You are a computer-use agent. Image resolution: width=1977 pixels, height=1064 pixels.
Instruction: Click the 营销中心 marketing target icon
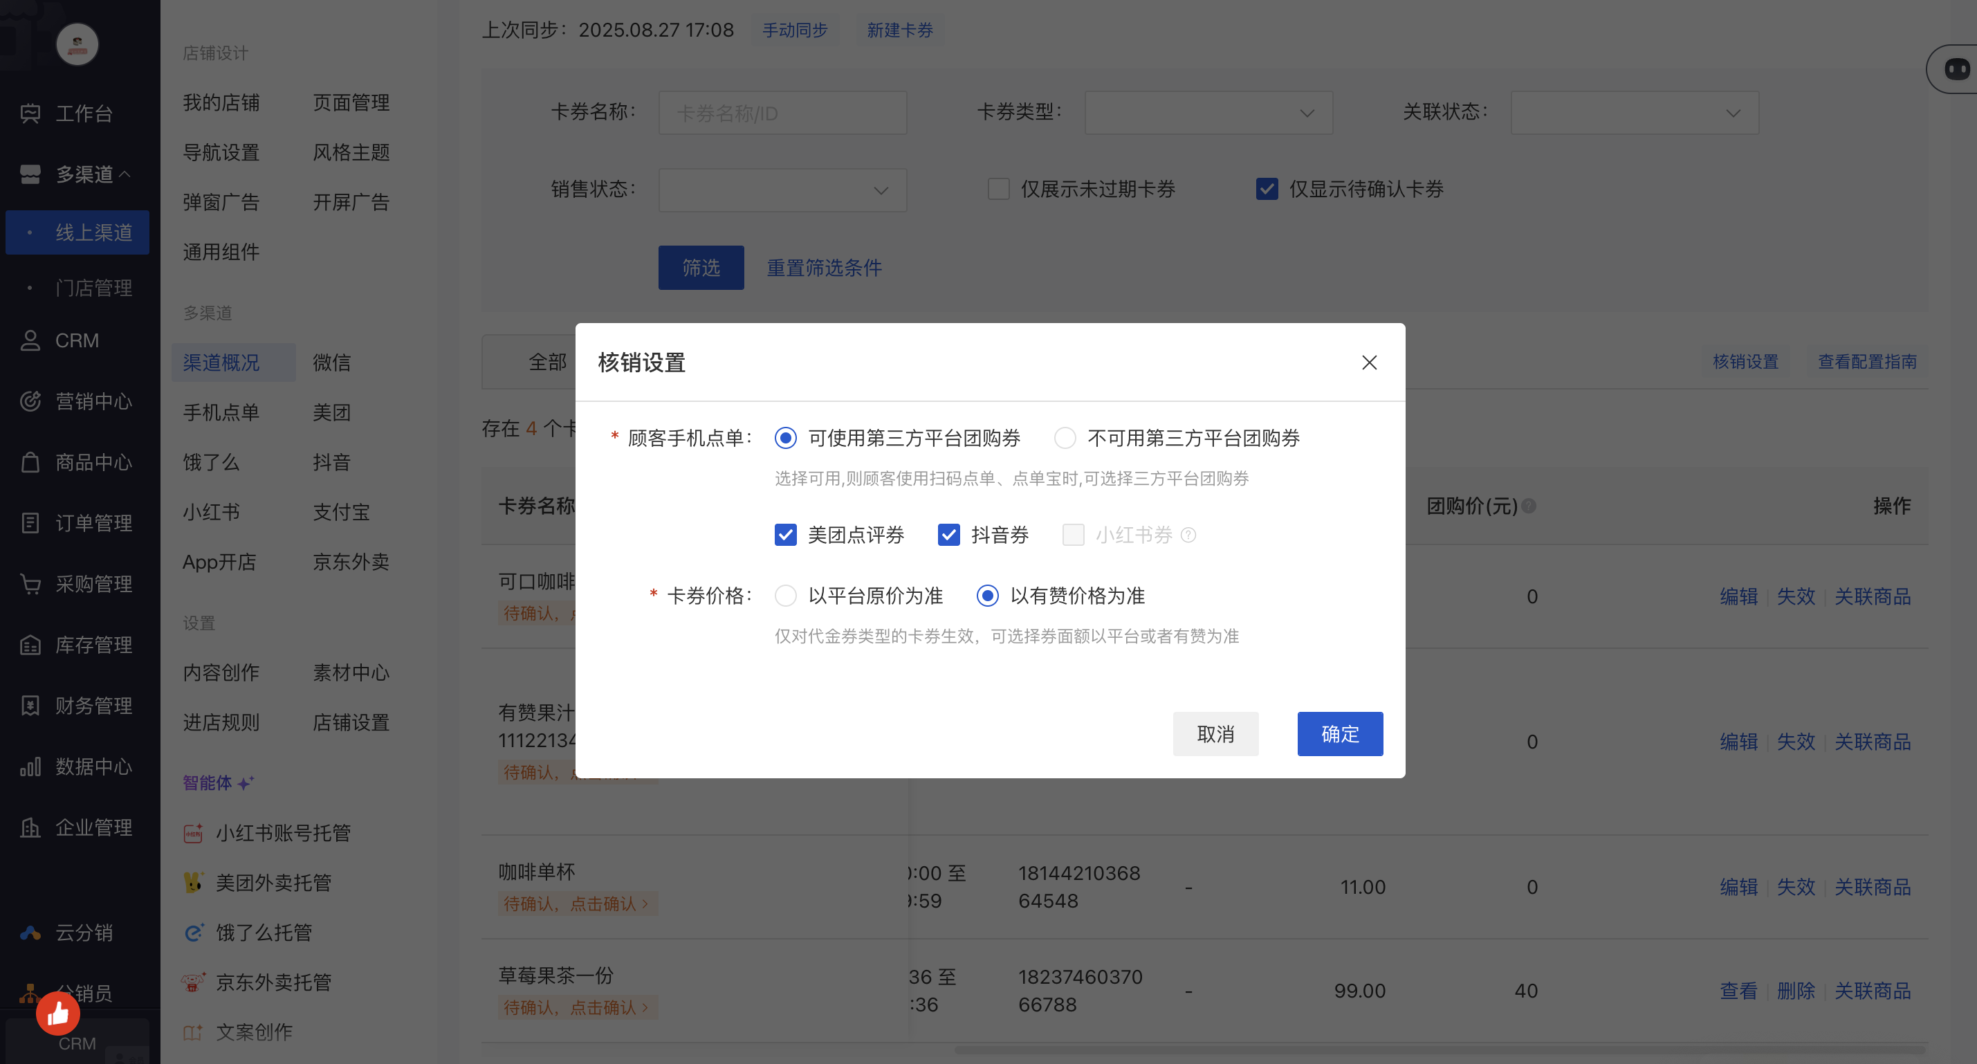pyautogui.click(x=30, y=401)
